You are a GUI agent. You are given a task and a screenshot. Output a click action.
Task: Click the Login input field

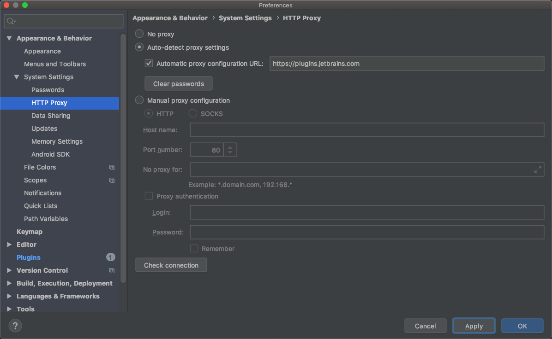[x=367, y=212]
